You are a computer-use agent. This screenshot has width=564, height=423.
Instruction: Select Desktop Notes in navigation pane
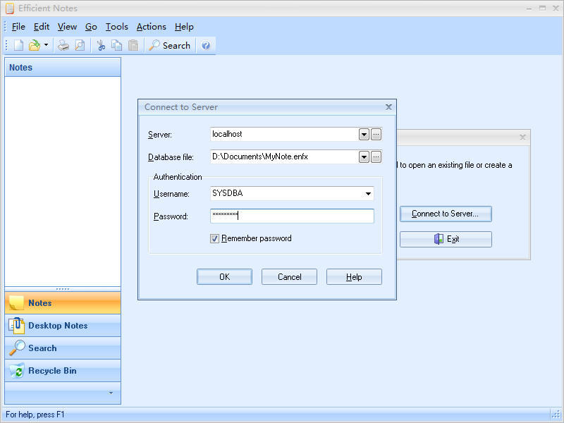click(63, 326)
